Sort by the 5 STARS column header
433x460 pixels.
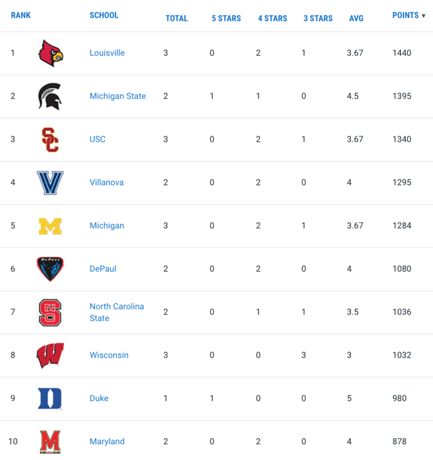(226, 18)
